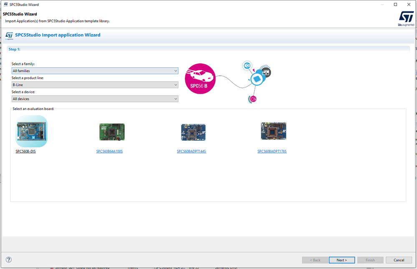417x269 pixels.
Task: Click the blue chip icon in diagram
Action: tap(257, 79)
